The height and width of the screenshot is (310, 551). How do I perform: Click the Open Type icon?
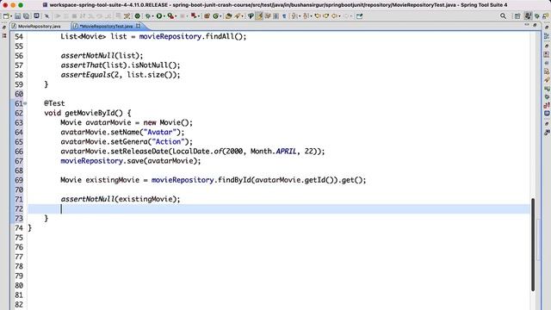click(x=229, y=16)
